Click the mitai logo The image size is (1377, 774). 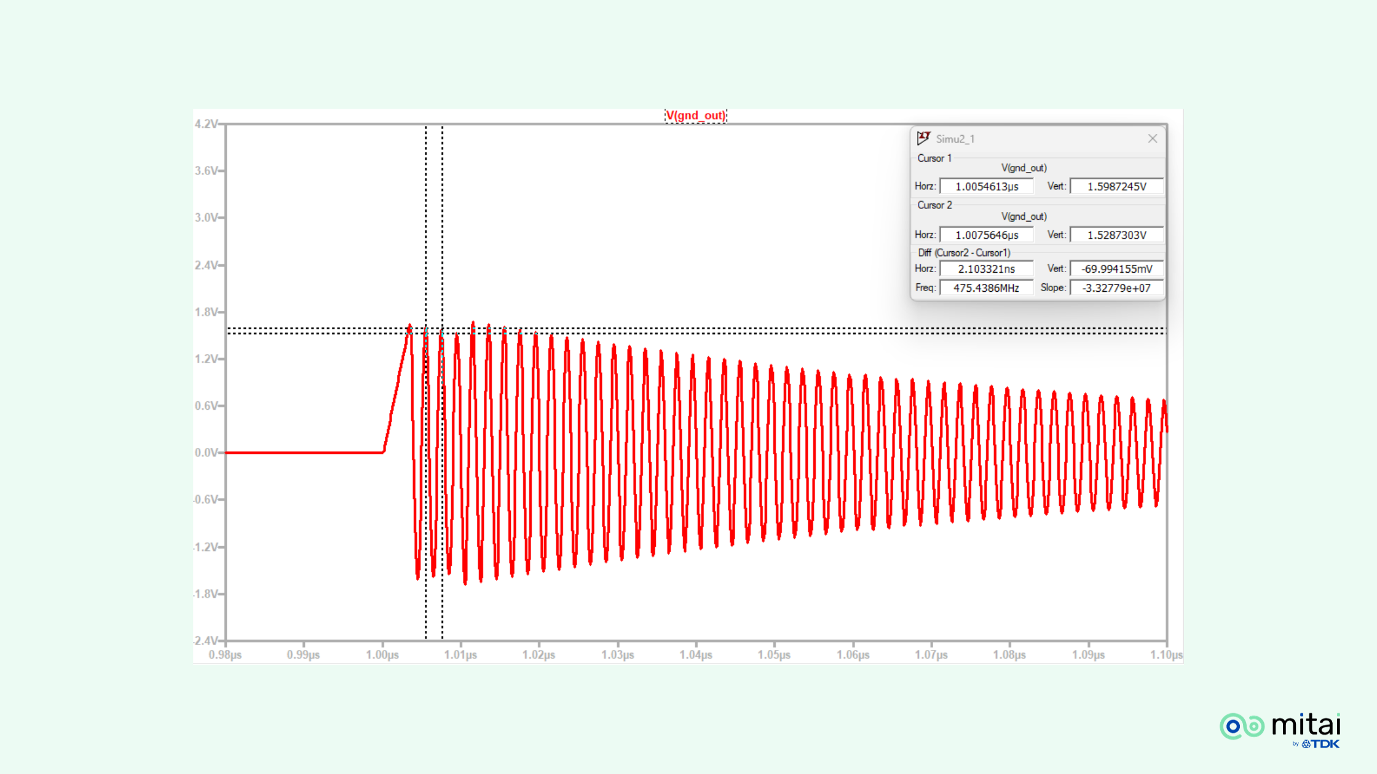[x=1280, y=727]
